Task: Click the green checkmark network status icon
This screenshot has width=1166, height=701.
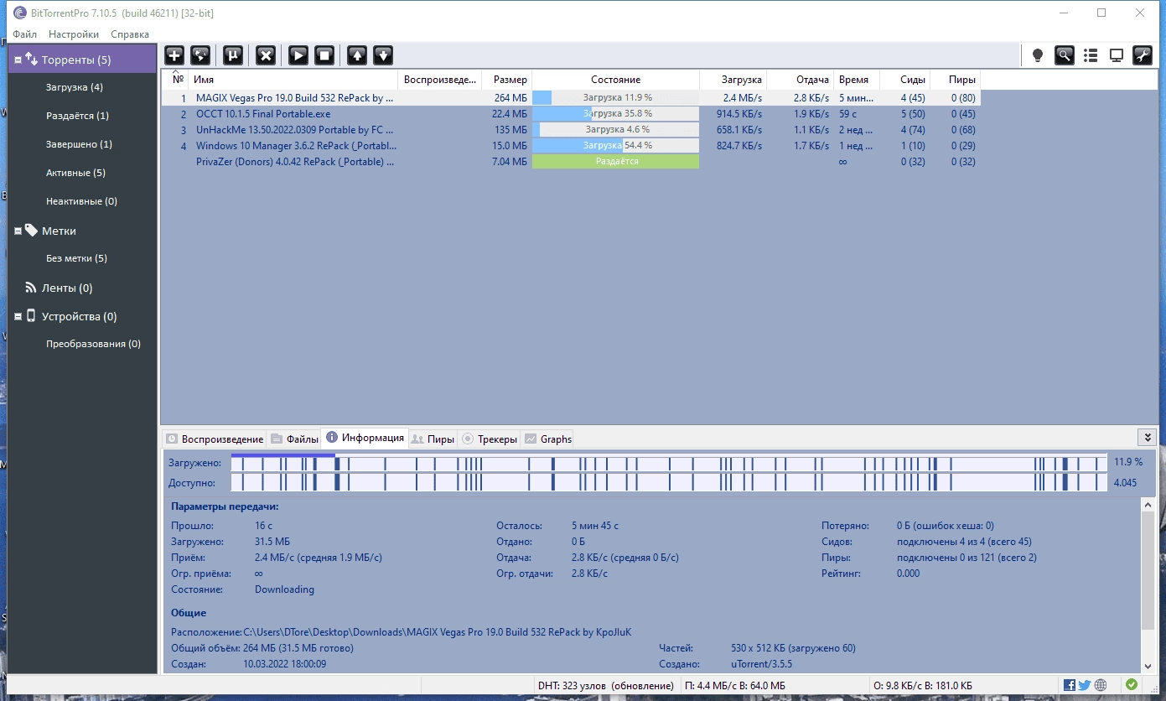Action: coord(1132,685)
